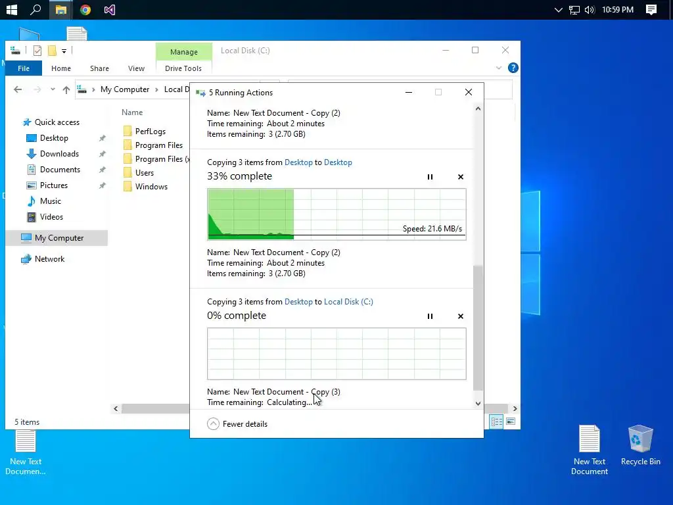Image resolution: width=673 pixels, height=505 pixels.
Task: Select Pictures in navigation pane
Action: click(54, 185)
